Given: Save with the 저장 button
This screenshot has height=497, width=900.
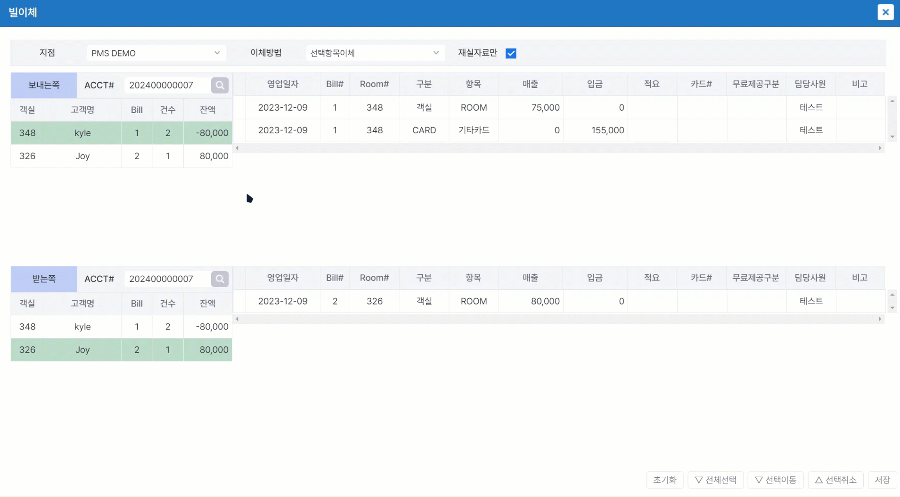Looking at the screenshot, I should tap(882, 480).
